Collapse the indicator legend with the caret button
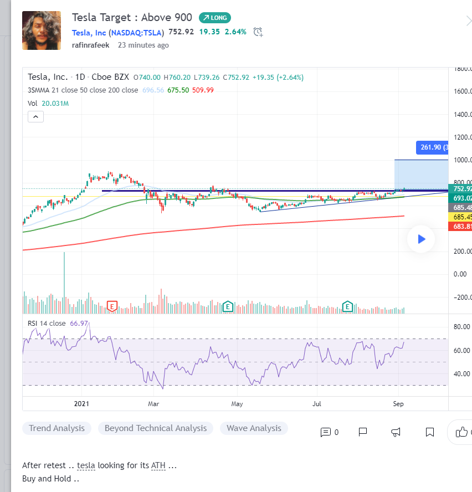Viewport: 472px width, 492px height. (x=36, y=117)
